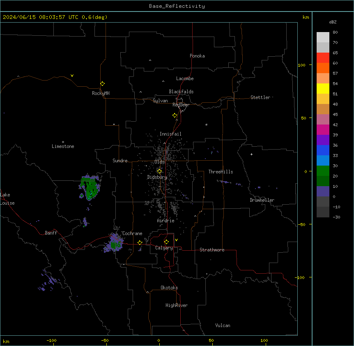354x346 pixels.
Task: Pick the violet purple swatch in dBZ legend
Action: [323, 140]
